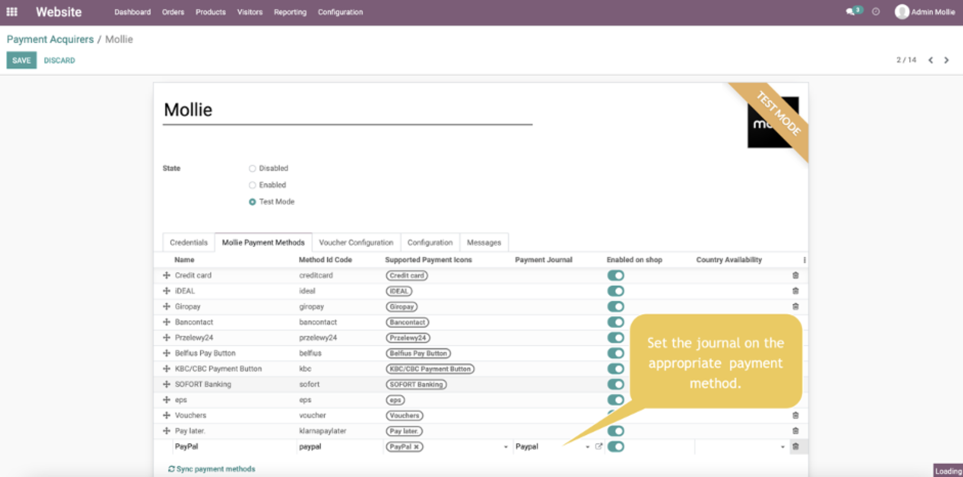Select the Disabled state
This screenshot has width=963, height=477.
click(x=252, y=168)
